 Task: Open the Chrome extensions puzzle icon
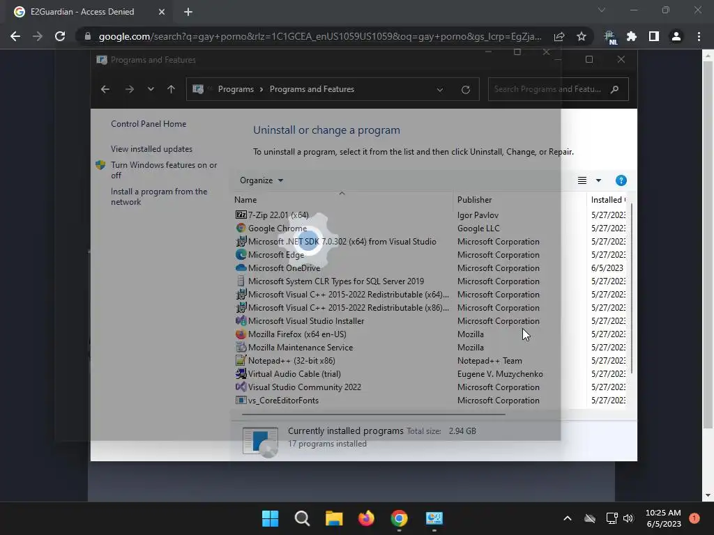coord(632,36)
